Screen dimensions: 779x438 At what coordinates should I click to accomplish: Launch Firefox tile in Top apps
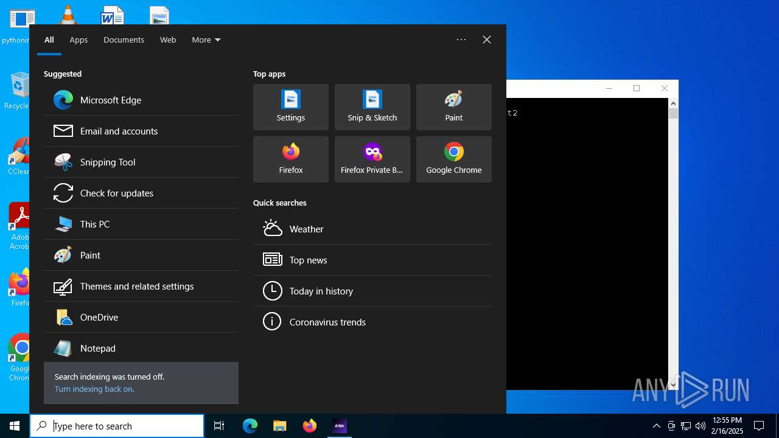click(291, 159)
